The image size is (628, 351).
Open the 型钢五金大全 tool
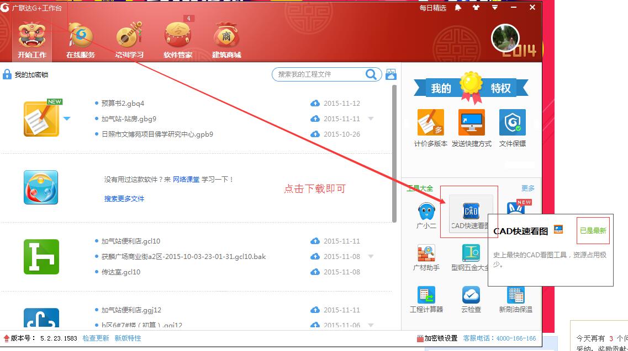click(x=471, y=258)
